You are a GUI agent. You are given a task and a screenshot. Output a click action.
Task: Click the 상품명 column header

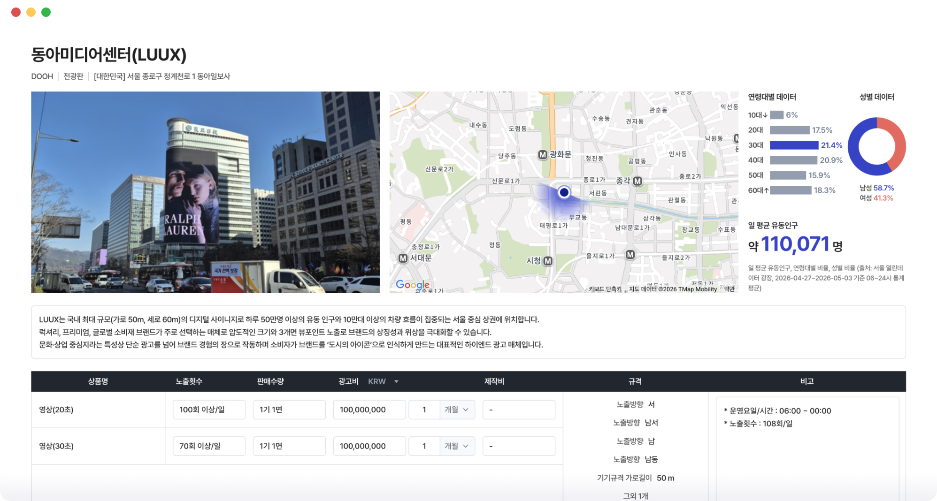pos(98,381)
